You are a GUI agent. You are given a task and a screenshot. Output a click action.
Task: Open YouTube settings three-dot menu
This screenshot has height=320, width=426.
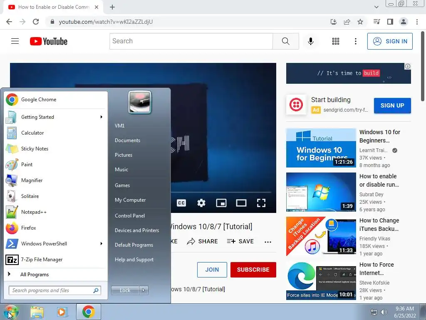(x=355, y=41)
